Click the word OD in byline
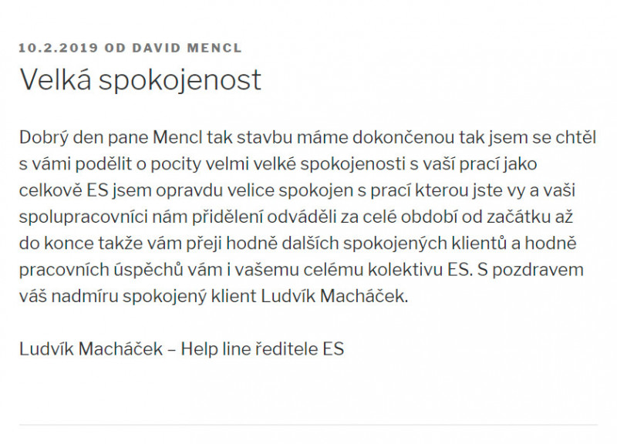Image resolution: width=617 pixels, height=444 pixels. coord(115,48)
